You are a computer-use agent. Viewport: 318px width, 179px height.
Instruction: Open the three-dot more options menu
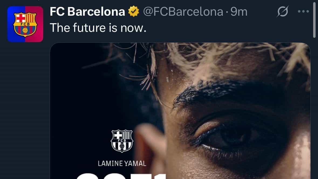click(303, 12)
